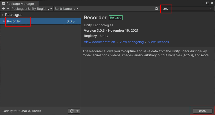Viewport: 215px width, 115px height.
Task: Click the Install button
Action: (x=203, y=111)
